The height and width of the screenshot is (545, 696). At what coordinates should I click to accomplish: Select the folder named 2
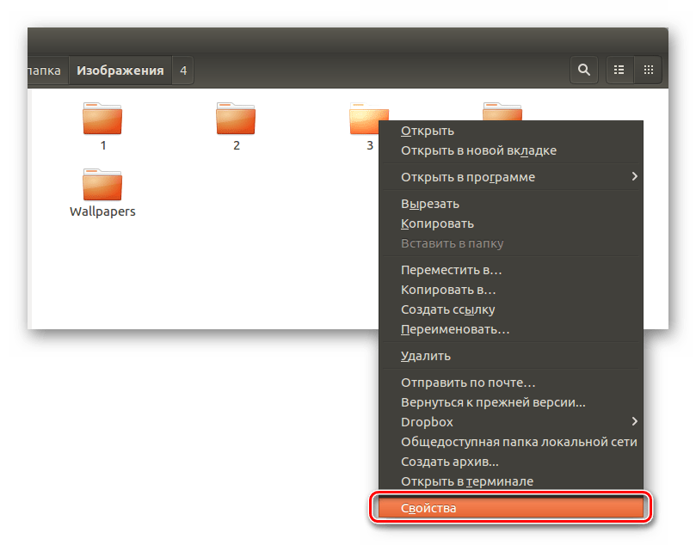coord(236,119)
